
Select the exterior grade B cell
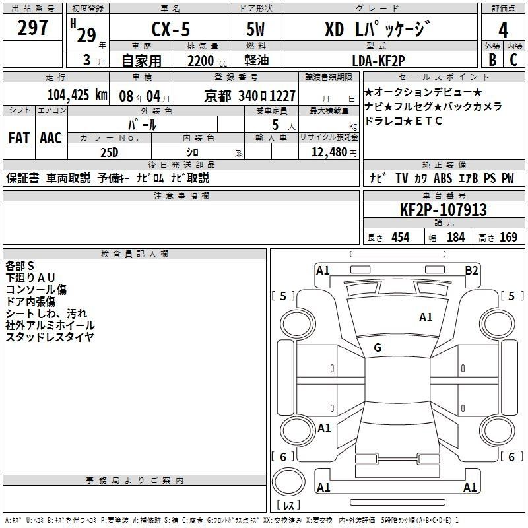tap(492, 60)
